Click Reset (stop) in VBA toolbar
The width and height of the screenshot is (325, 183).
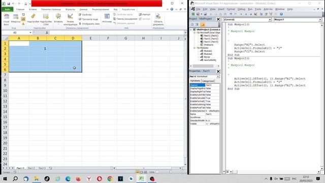click(x=251, y=14)
